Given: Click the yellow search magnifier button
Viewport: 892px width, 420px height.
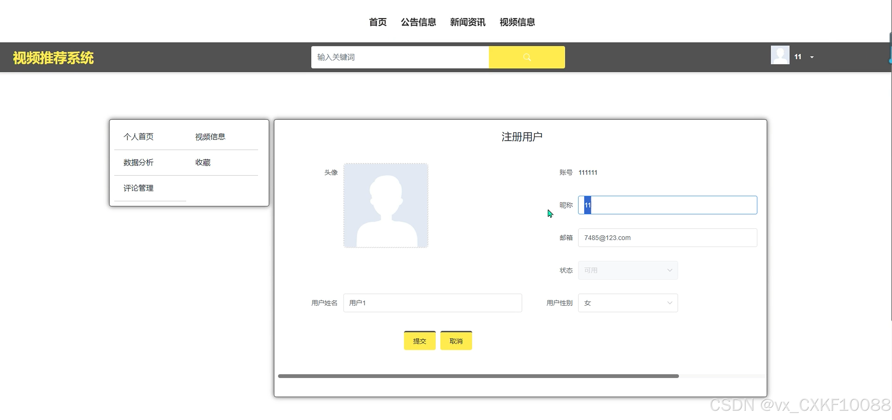Looking at the screenshot, I should coord(526,57).
